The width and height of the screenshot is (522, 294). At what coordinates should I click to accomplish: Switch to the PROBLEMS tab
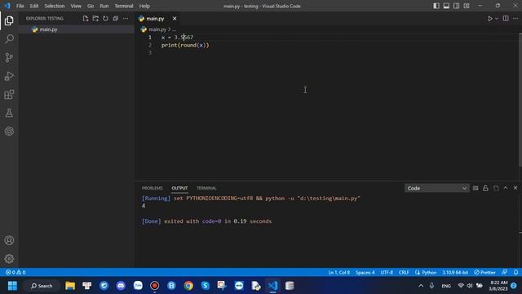[x=153, y=189]
